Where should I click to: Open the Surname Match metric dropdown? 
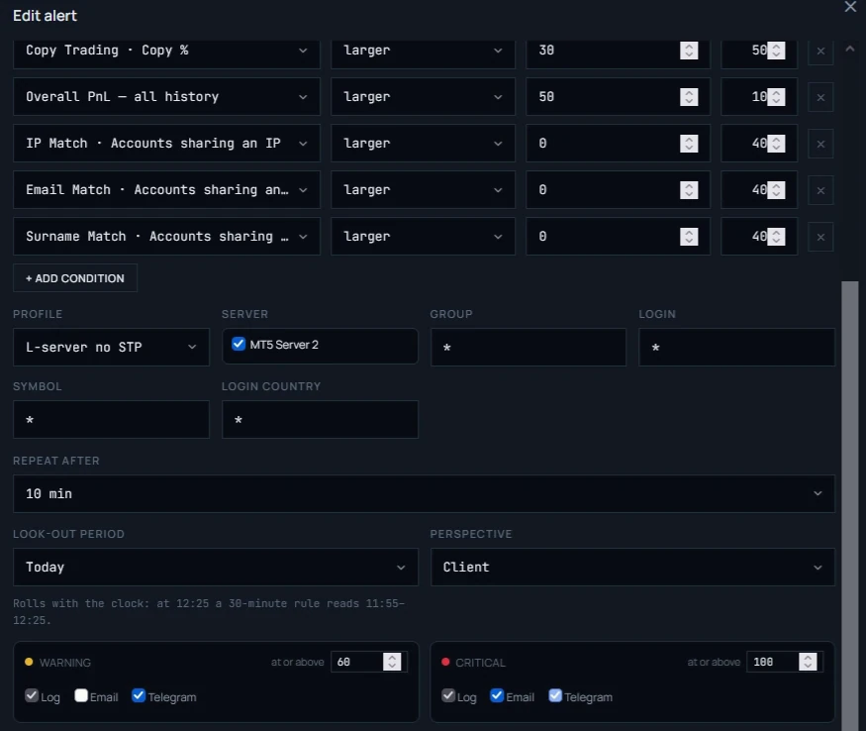[x=166, y=236]
